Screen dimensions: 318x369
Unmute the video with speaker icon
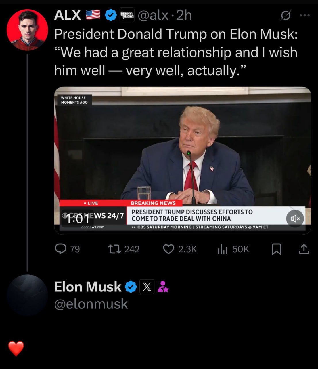pyautogui.click(x=295, y=219)
